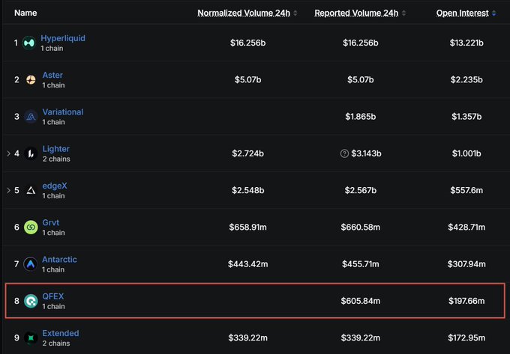Click Hyperliquid open interest $13.221b

tap(466, 43)
